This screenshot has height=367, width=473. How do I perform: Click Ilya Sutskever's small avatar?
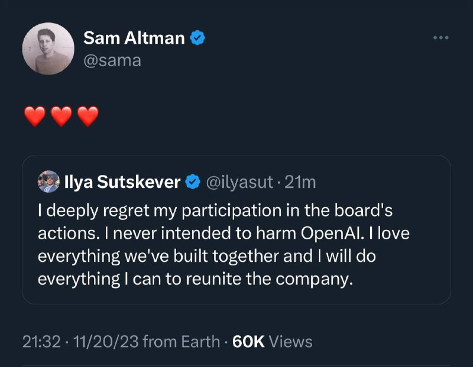click(48, 182)
